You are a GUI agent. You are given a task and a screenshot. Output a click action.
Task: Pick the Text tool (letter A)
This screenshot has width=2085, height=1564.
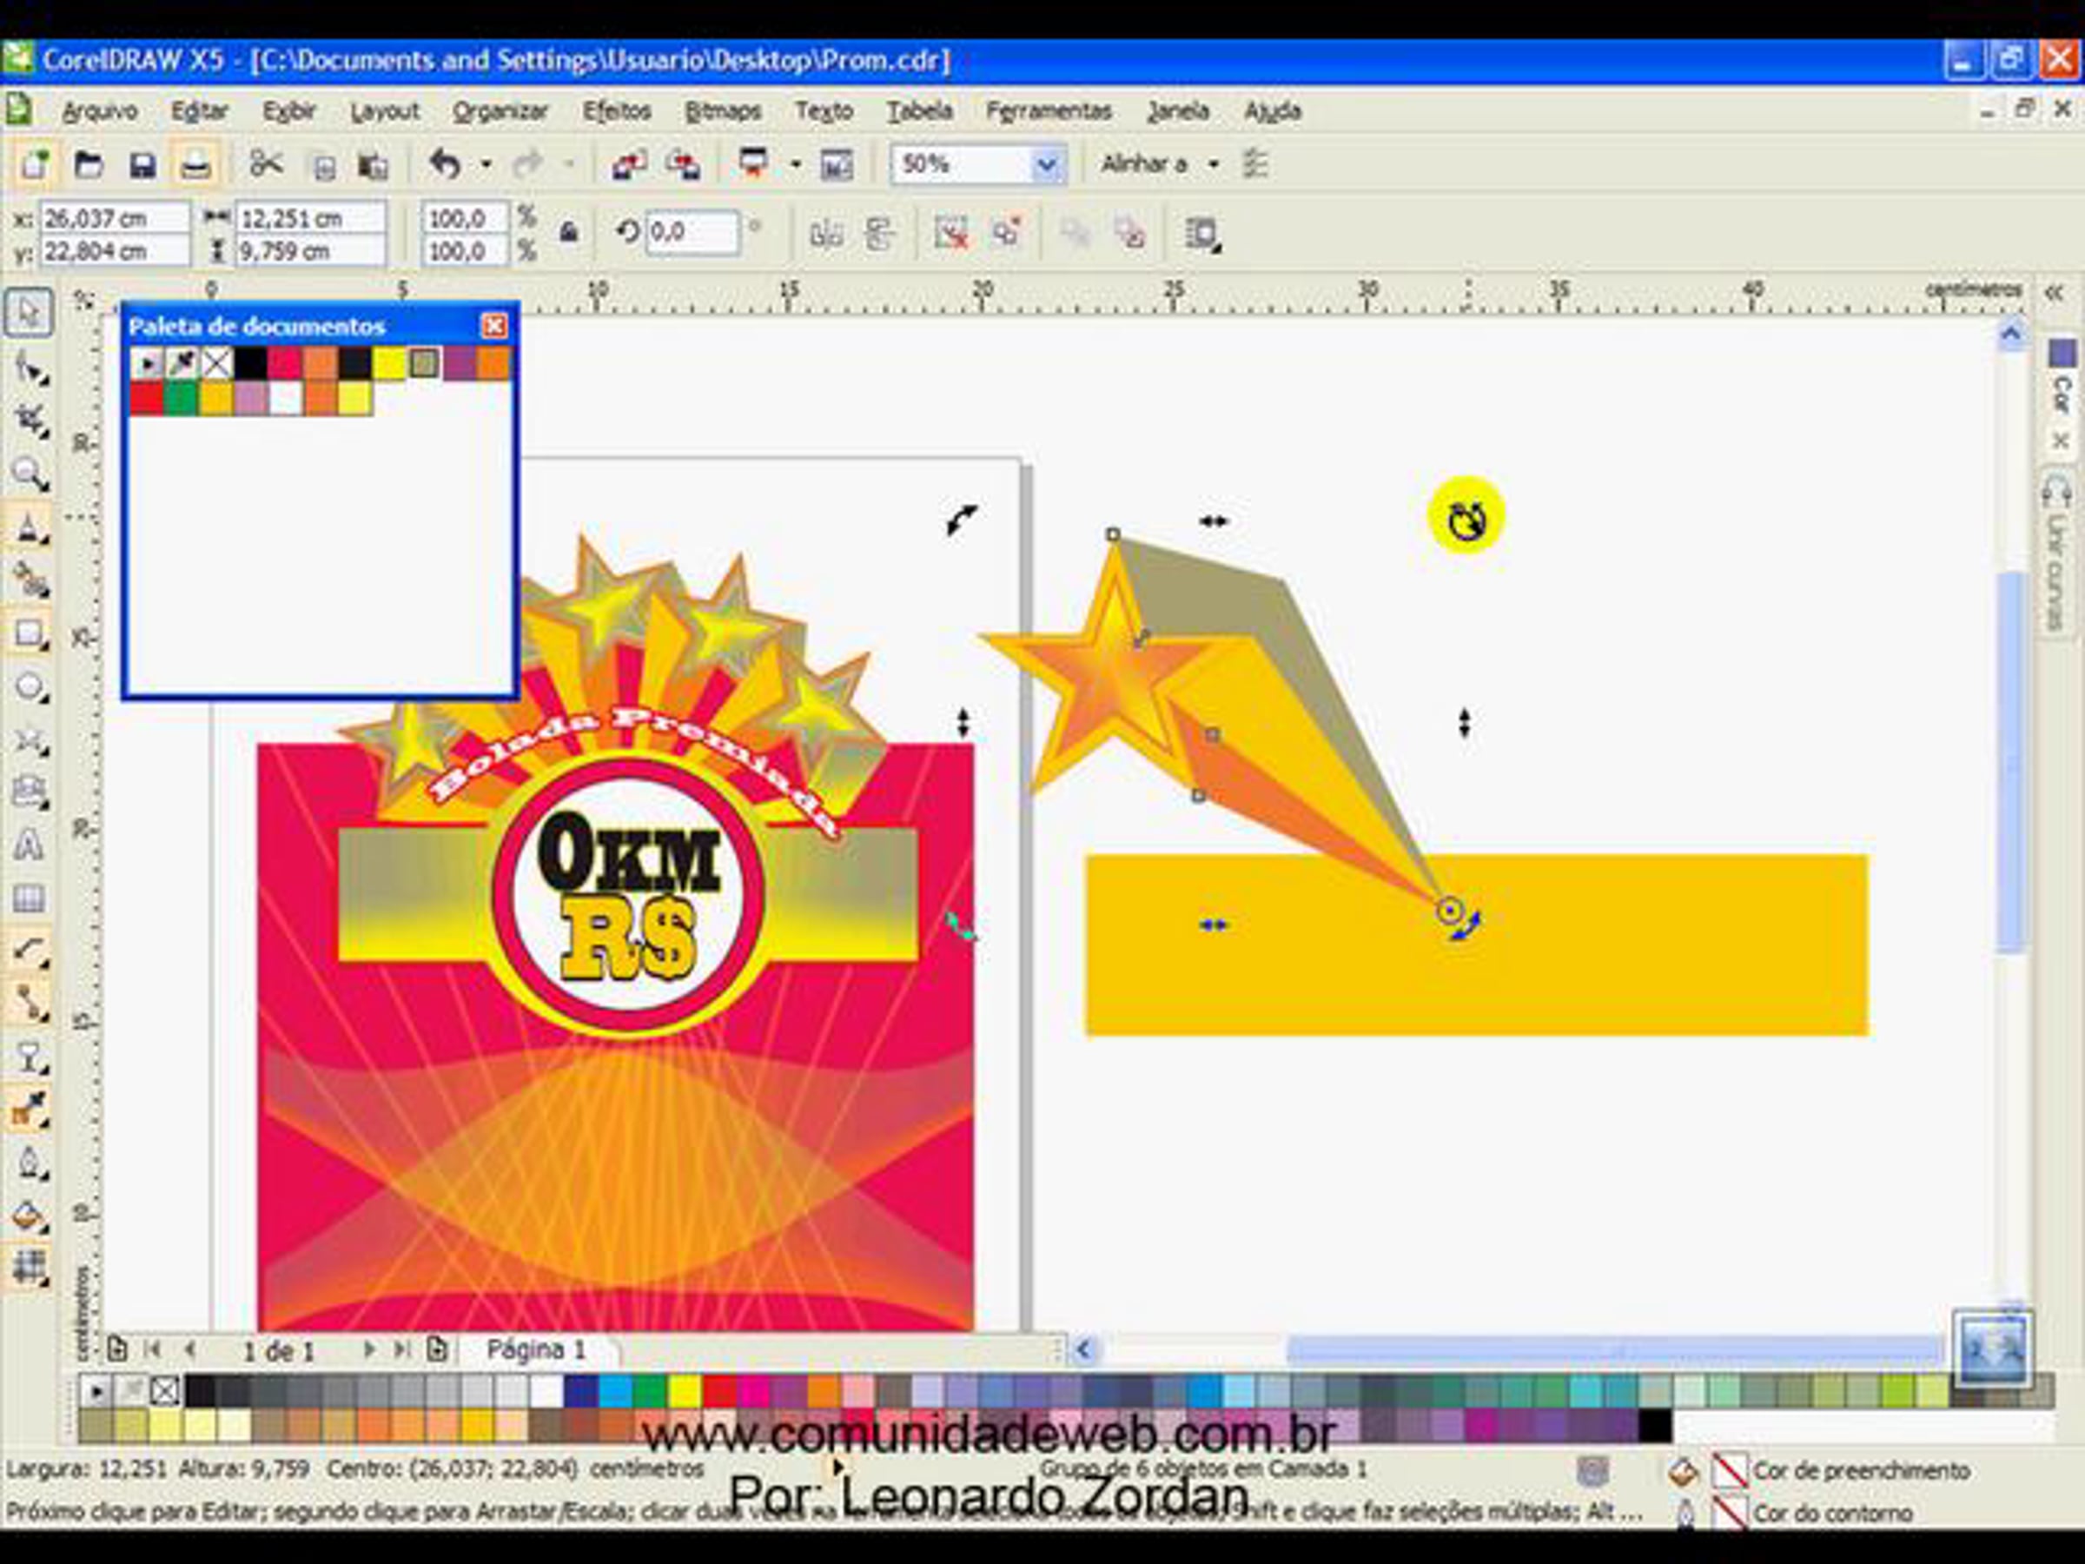pyautogui.click(x=29, y=845)
